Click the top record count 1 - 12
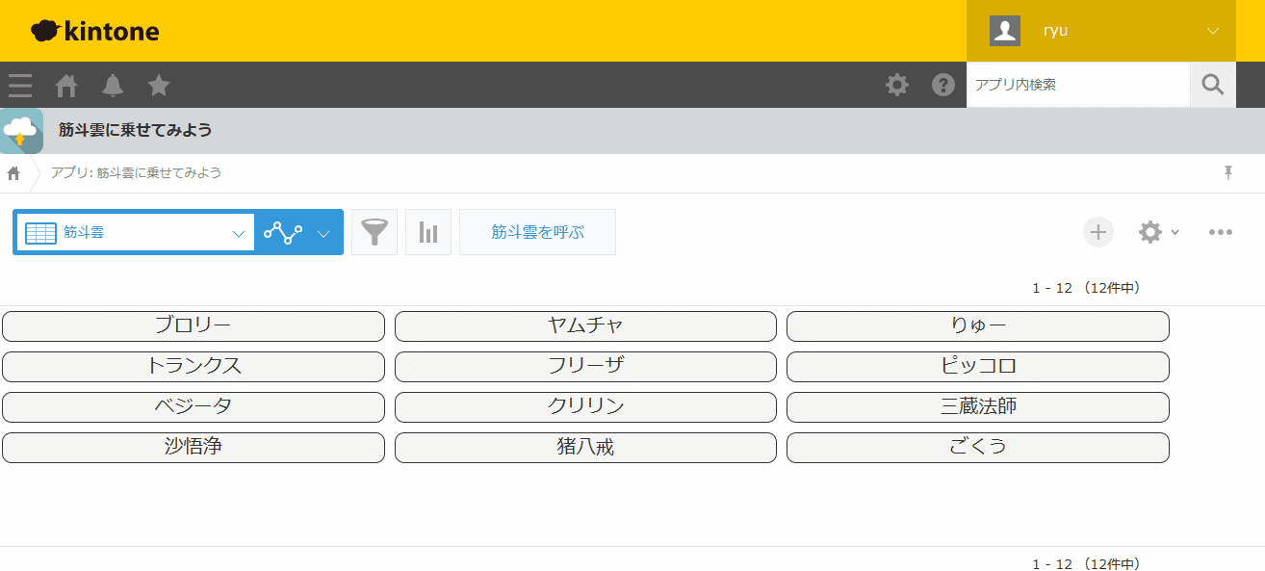The height and width of the screenshot is (571, 1265). pyautogui.click(x=1052, y=288)
